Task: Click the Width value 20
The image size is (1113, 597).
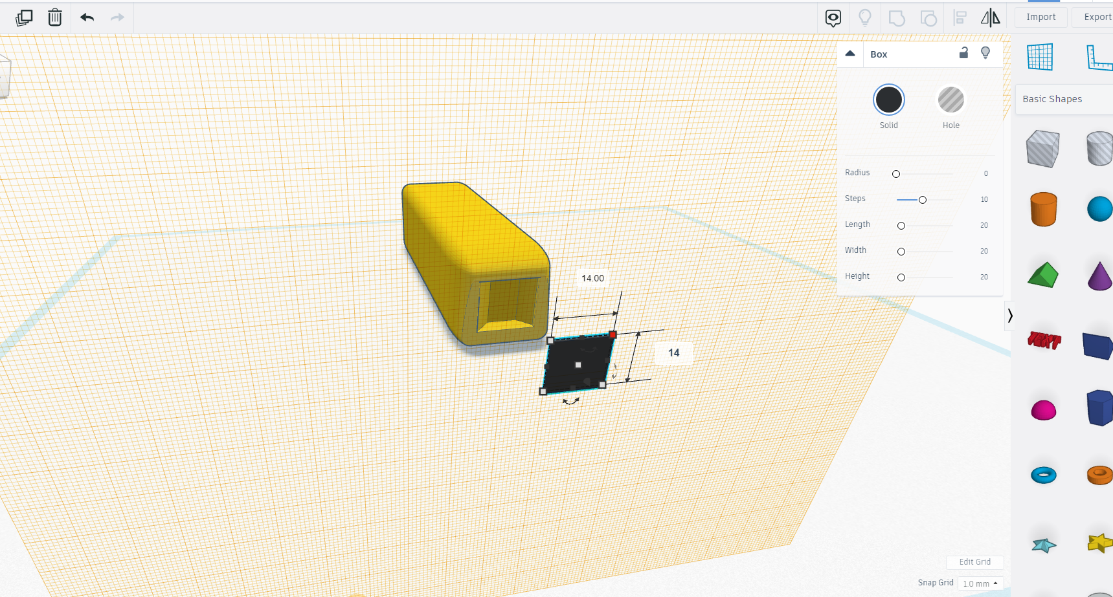Action: (984, 251)
